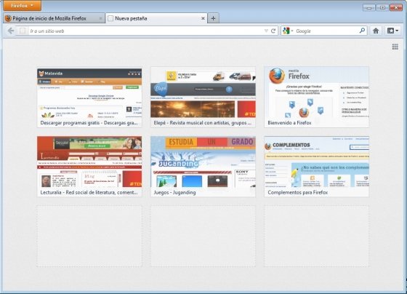
Task: Expand the address bar history dropdown arrow
Action: (266, 31)
